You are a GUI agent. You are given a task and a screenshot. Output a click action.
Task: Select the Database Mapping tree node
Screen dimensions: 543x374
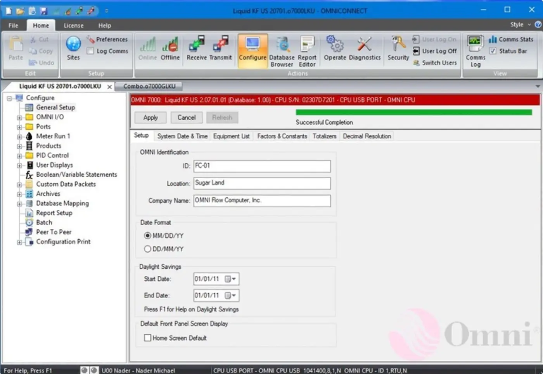pyautogui.click(x=62, y=204)
